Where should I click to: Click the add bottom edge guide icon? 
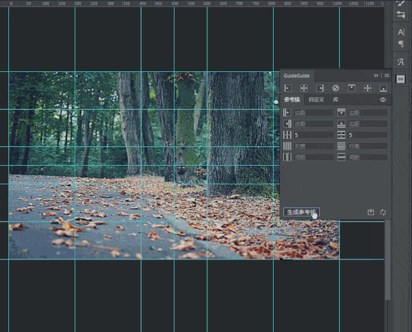(383, 88)
